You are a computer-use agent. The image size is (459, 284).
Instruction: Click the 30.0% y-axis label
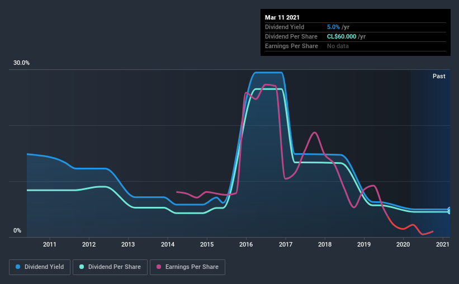pyautogui.click(x=21, y=63)
